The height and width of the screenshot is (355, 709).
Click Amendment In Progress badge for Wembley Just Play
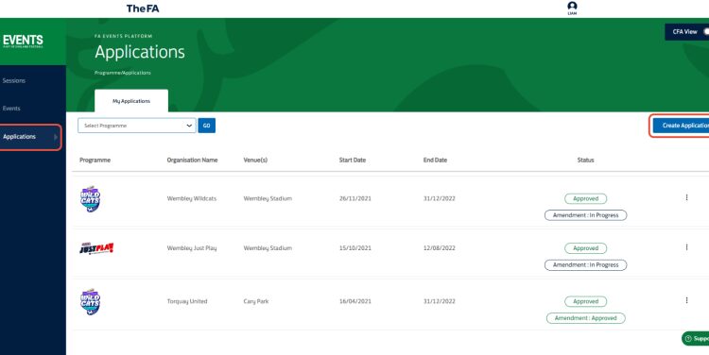click(585, 265)
